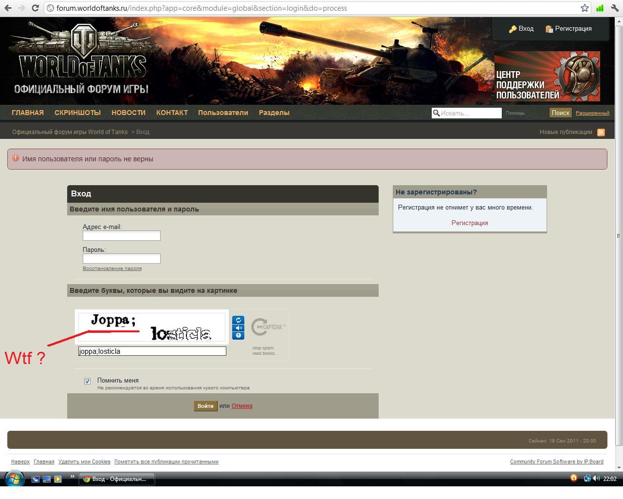623x499 pixels.
Task: Click the forum breadcrumb World of Tanks link
Action: (70, 132)
